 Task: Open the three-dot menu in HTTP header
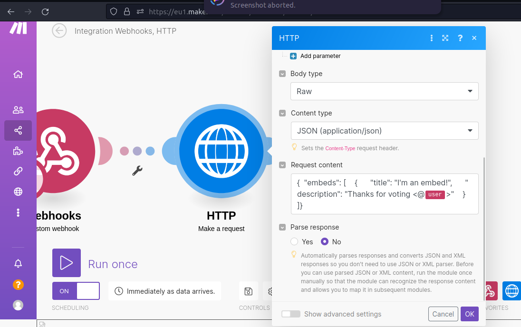coord(431,38)
